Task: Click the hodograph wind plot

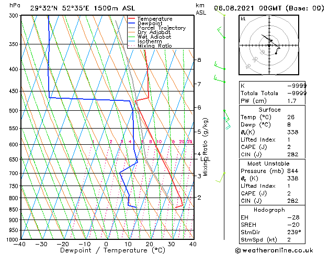Action: pyautogui.click(x=269, y=45)
